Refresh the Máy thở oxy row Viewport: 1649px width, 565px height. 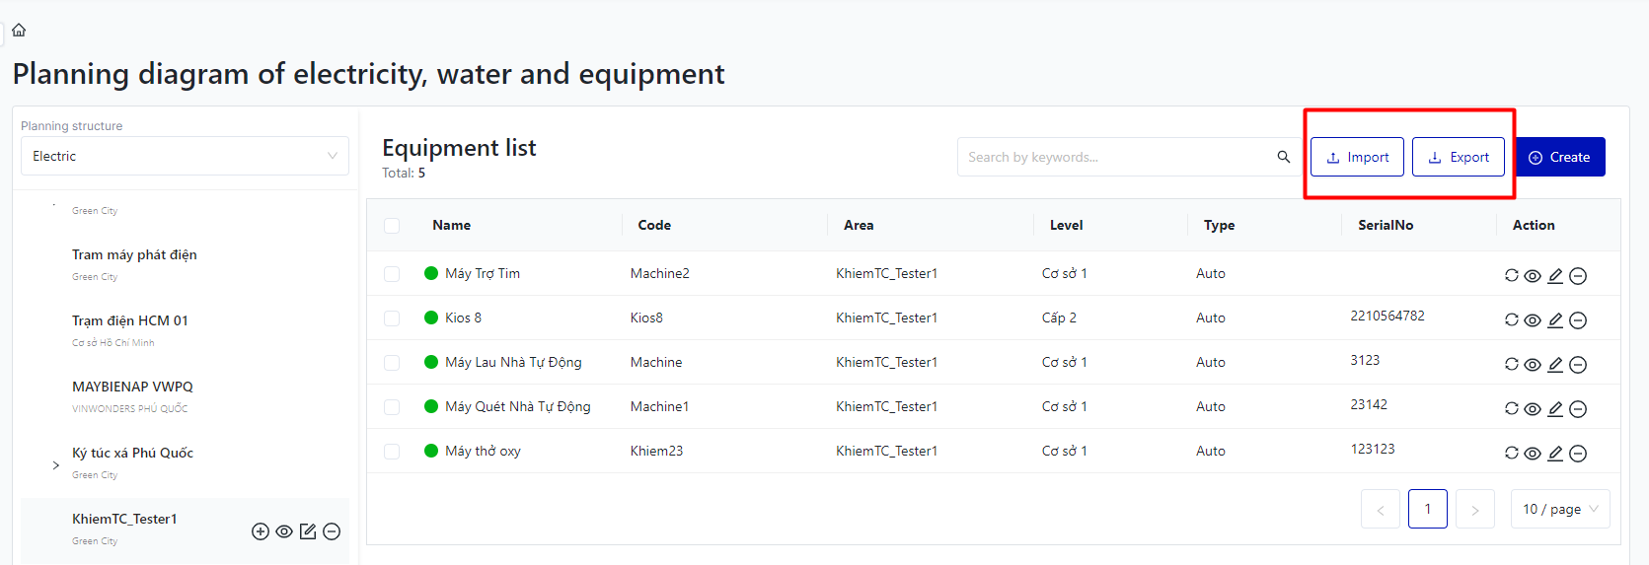coord(1511,454)
